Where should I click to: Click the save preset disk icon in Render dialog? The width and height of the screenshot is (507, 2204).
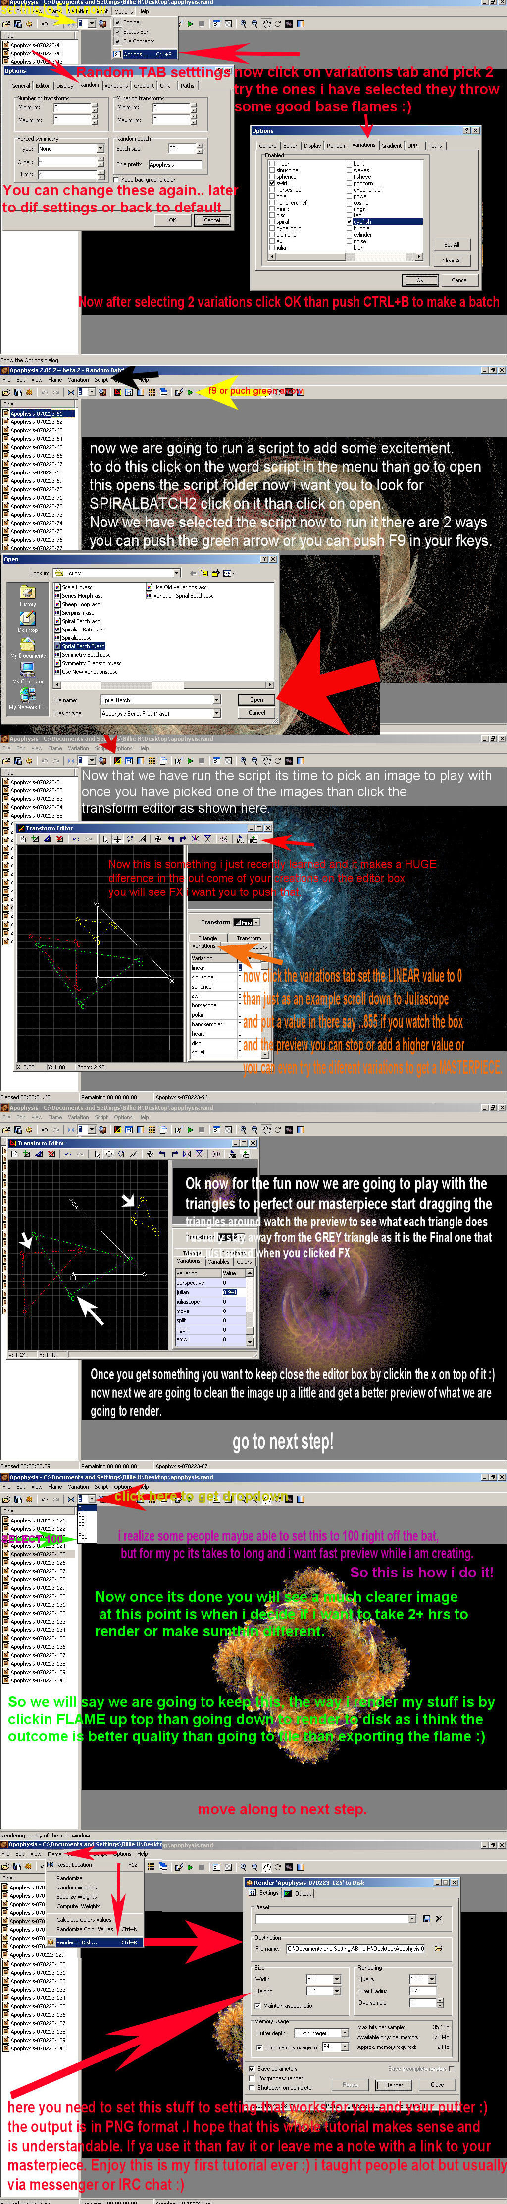click(427, 1919)
